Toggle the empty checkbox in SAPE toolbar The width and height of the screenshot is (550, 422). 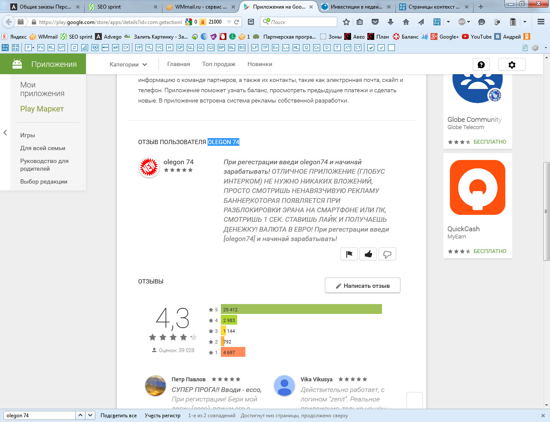(x=391, y=48)
